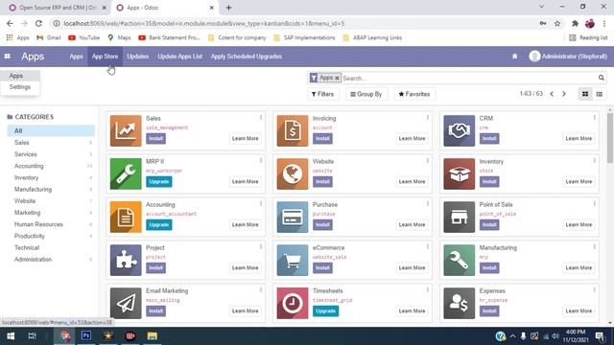Open the Filters dropdown
This screenshot has width=614, height=345.
[x=322, y=94]
